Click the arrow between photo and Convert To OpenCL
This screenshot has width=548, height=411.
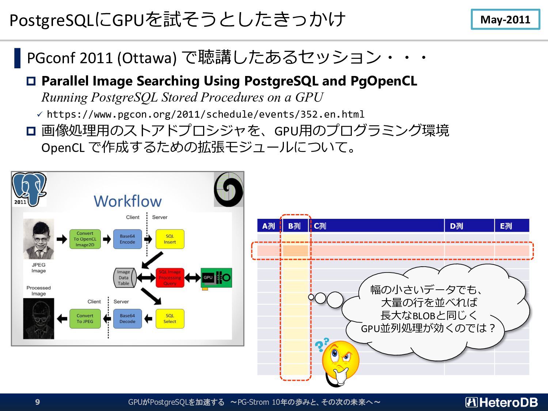(62, 239)
